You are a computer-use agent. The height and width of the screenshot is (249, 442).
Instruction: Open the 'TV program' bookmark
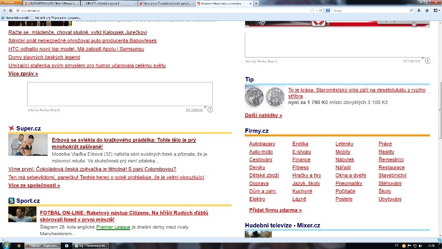pyautogui.click(x=64, y=18)
